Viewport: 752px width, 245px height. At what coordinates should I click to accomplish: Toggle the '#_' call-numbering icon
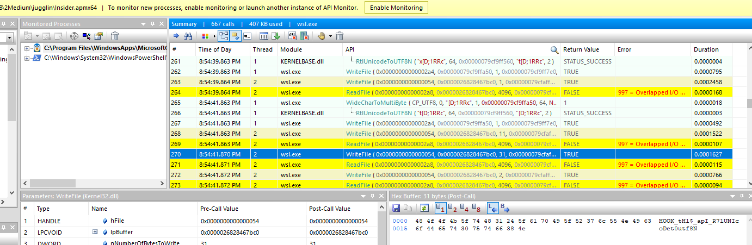click(246, 36)
